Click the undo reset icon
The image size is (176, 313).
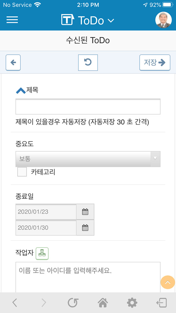pos(88,62)
